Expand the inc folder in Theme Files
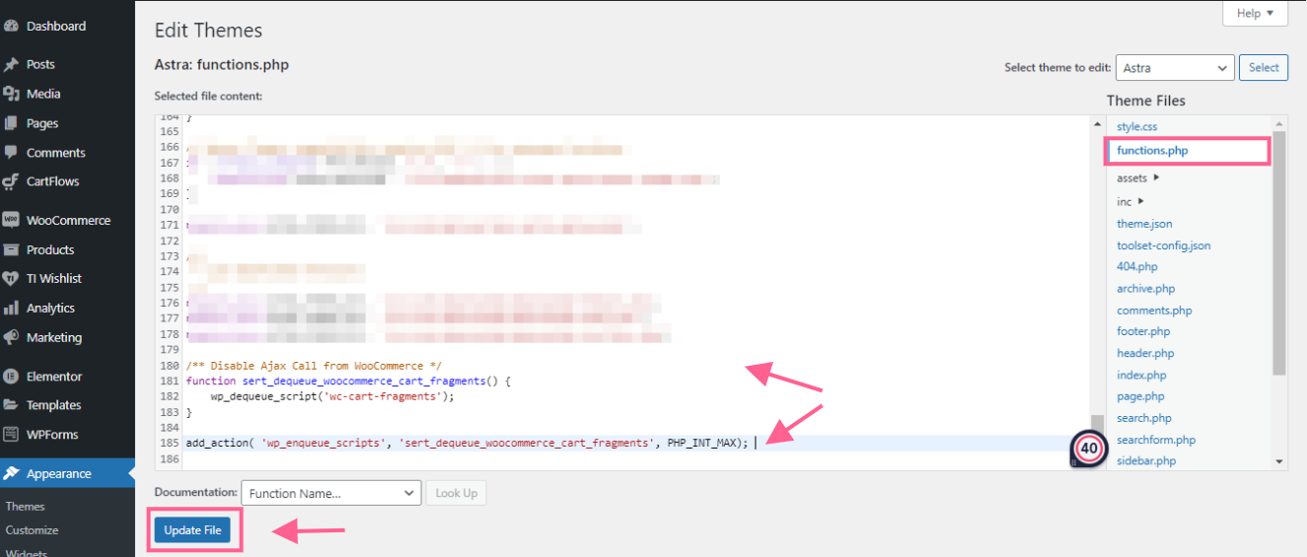The width and height of the screenshot is (1307, 557). [1129, 201]
